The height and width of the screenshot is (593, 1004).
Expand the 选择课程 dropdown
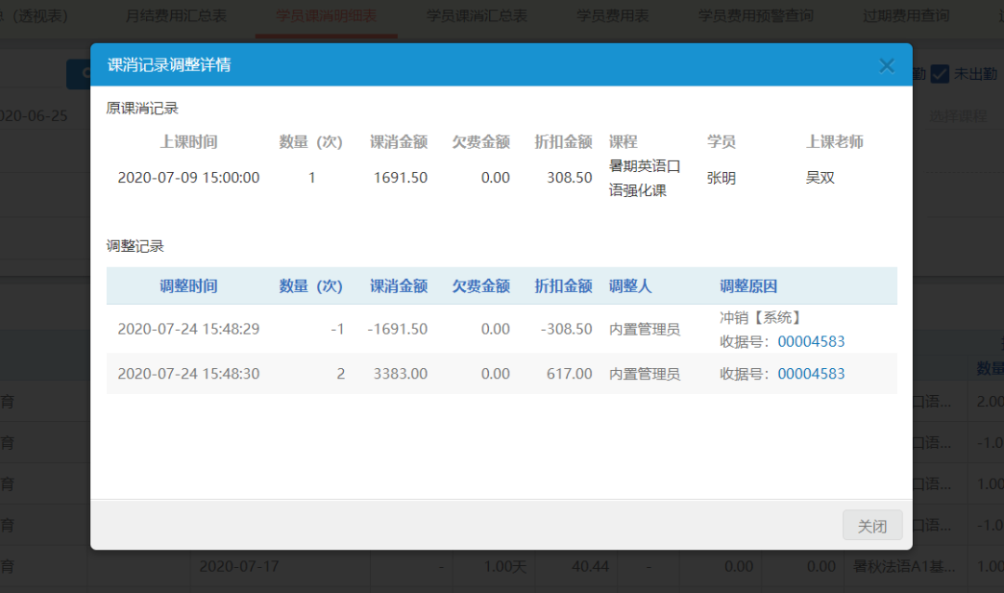(958, 116)
